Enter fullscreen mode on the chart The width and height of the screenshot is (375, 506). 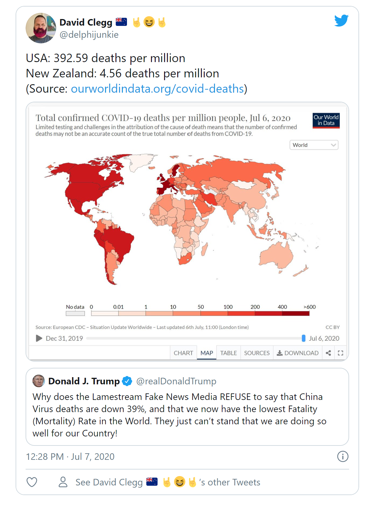tap(340, 353)
